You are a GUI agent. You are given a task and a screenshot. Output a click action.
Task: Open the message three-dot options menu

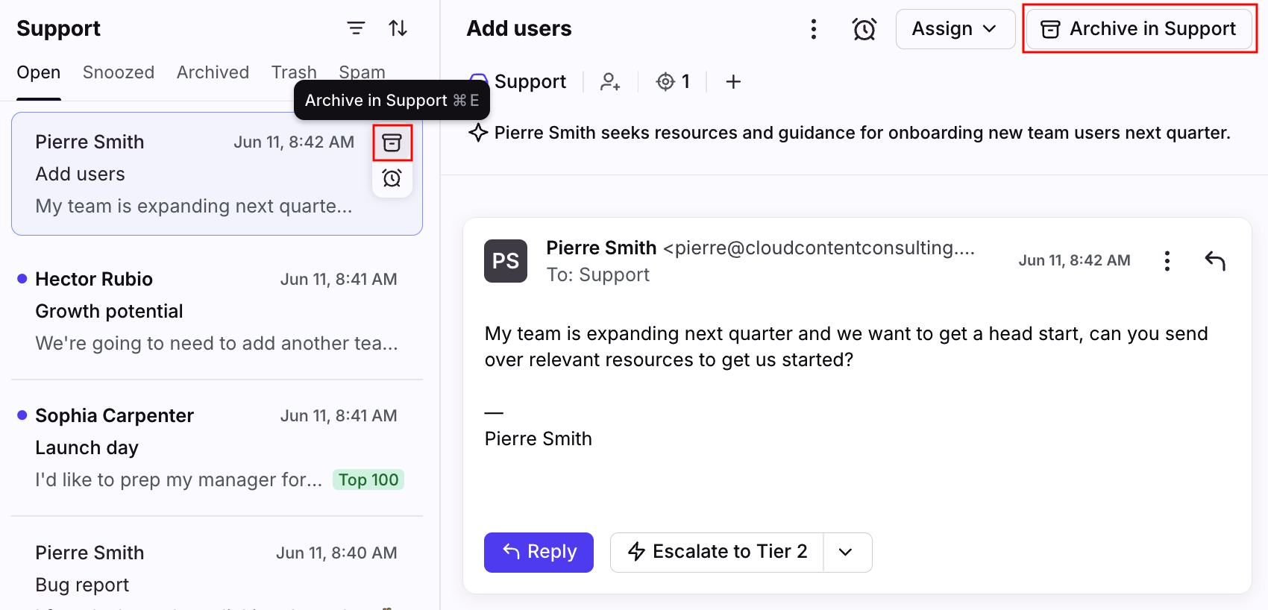click(x=1167, y=261)
